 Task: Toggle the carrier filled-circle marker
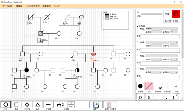tap(140, 86)
